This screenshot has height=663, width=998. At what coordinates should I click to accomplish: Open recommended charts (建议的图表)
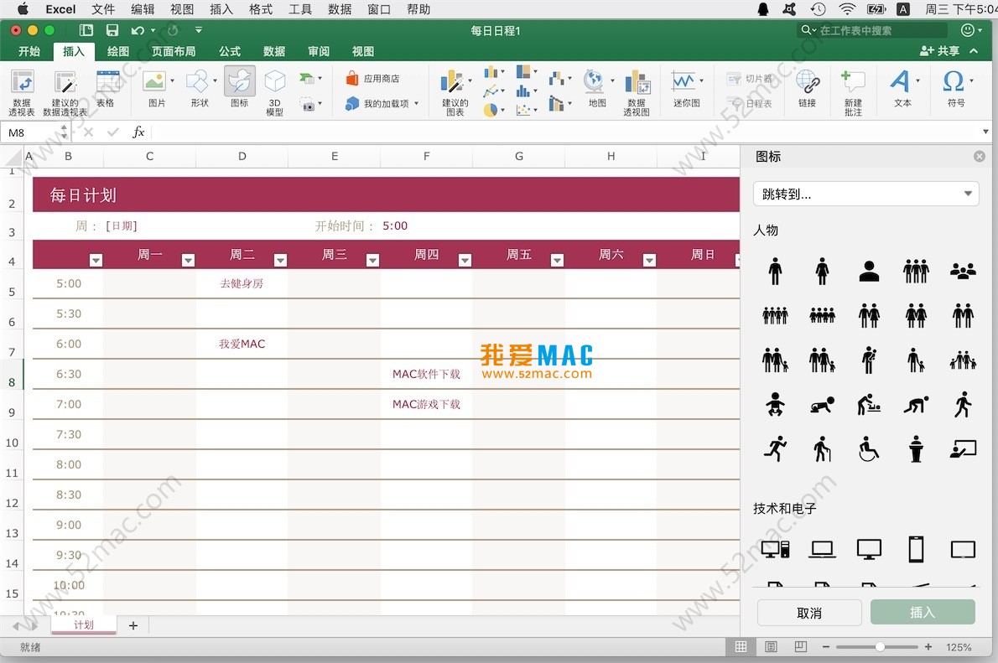(455, 93)
